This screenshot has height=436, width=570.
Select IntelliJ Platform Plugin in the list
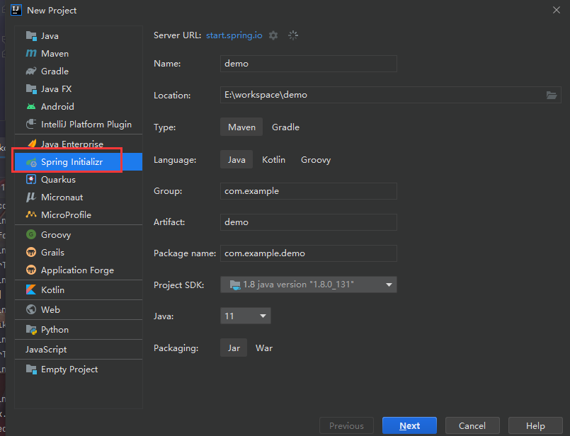79,125
